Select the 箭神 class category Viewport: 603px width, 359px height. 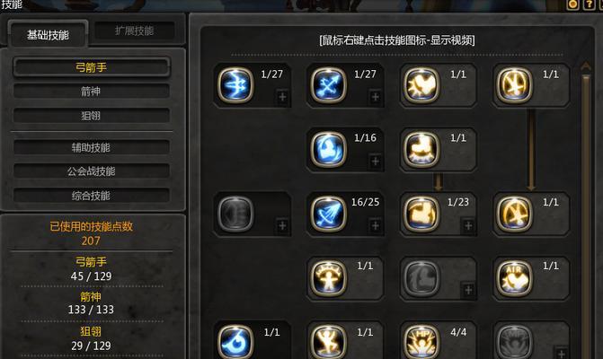(91, 92)
